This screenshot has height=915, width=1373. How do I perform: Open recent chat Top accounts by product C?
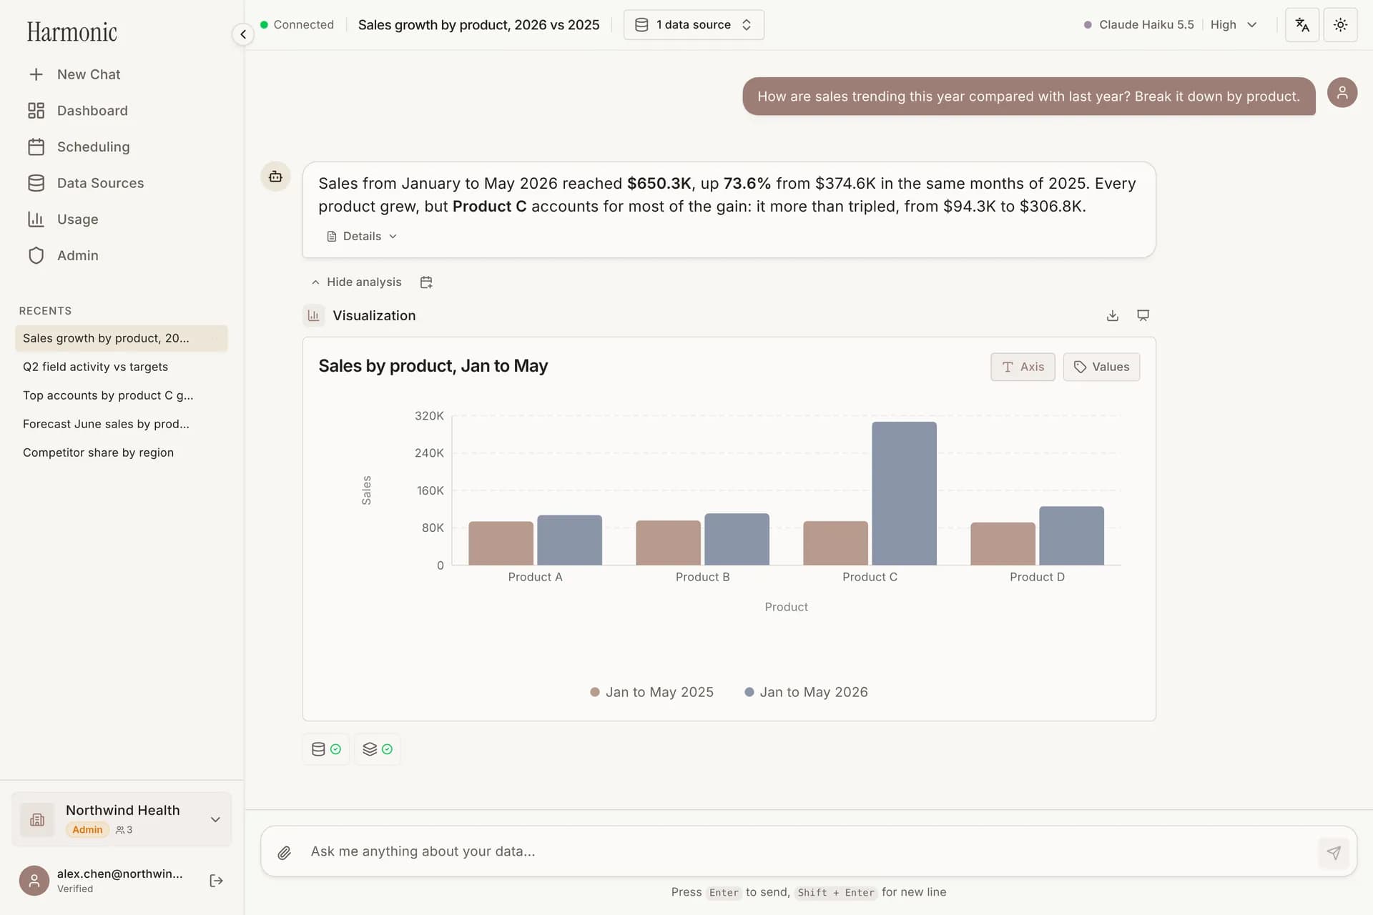pyautogui.click(x=122, y=395)
